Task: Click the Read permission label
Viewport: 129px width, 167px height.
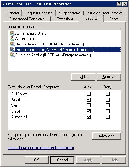Action: pos(16,100)
